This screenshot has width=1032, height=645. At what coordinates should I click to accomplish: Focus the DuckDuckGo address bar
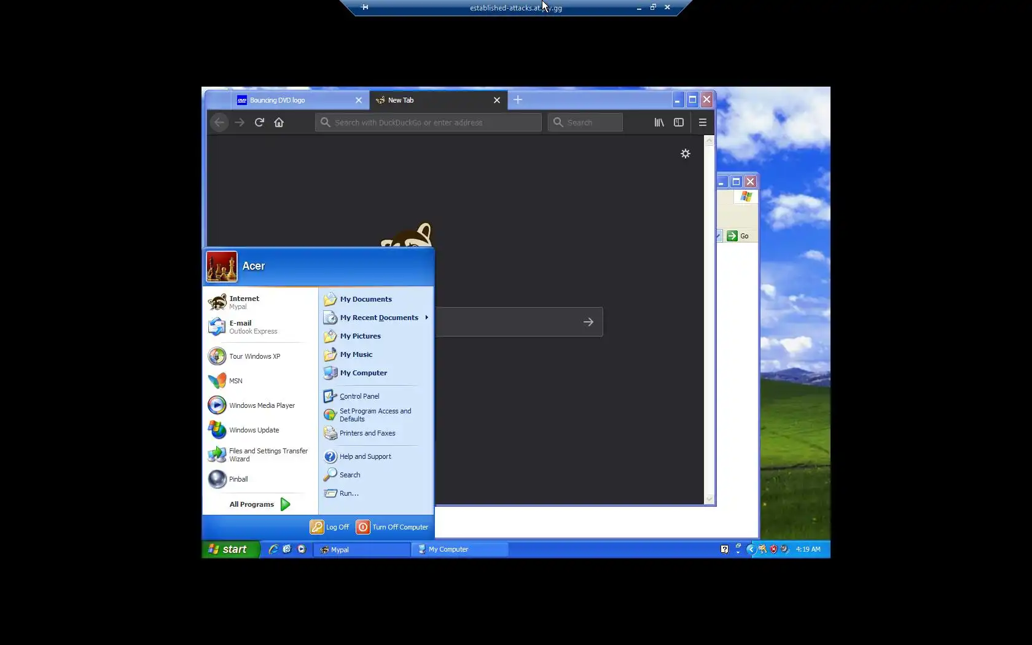point(428,122)
